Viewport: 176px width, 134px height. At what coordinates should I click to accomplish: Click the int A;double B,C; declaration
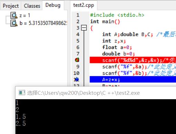[128, 34]
